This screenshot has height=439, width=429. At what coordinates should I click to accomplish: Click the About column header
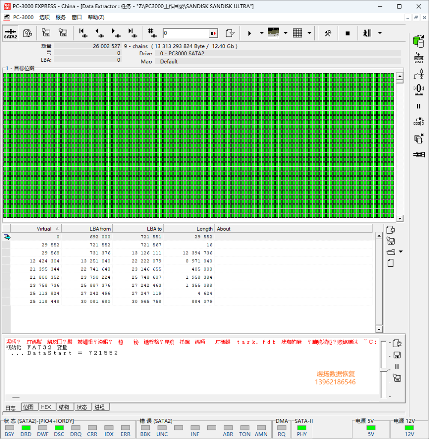pos(293,229)
